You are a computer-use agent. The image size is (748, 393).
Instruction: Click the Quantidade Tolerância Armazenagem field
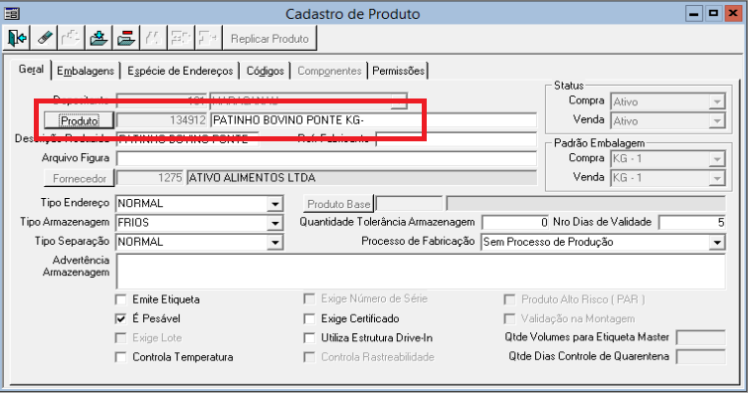pos(515,222)
